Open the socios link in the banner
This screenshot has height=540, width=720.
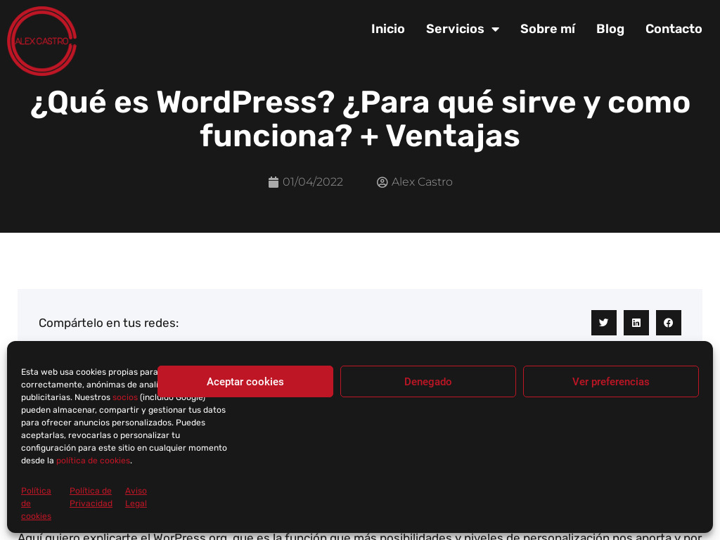pos(124,397)
